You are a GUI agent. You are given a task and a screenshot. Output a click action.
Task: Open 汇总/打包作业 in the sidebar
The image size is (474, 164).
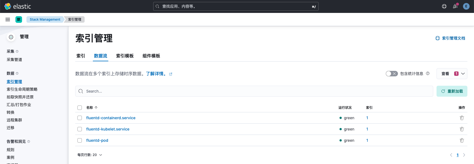(x=19, y=105)
